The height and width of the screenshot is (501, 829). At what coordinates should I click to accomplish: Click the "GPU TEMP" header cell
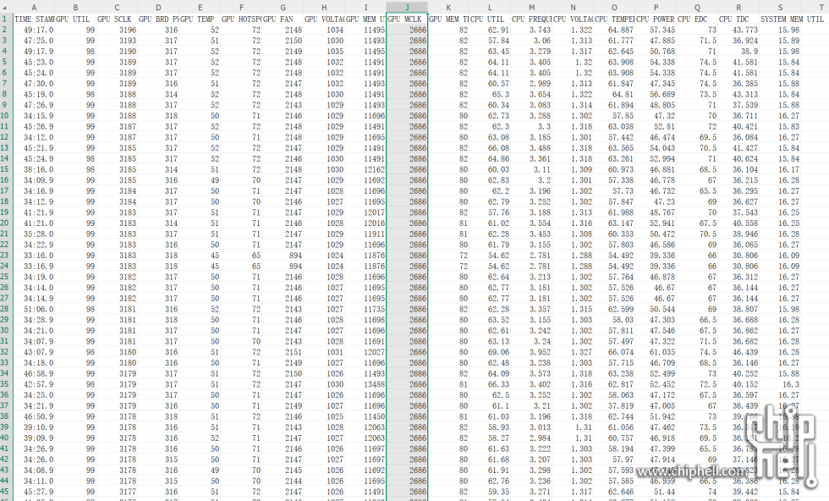(x=200, y=19)
